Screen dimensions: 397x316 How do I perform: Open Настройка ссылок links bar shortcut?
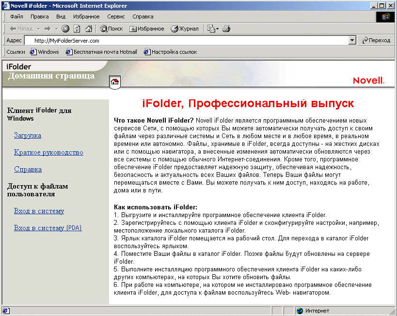click(x=170, y=52)
